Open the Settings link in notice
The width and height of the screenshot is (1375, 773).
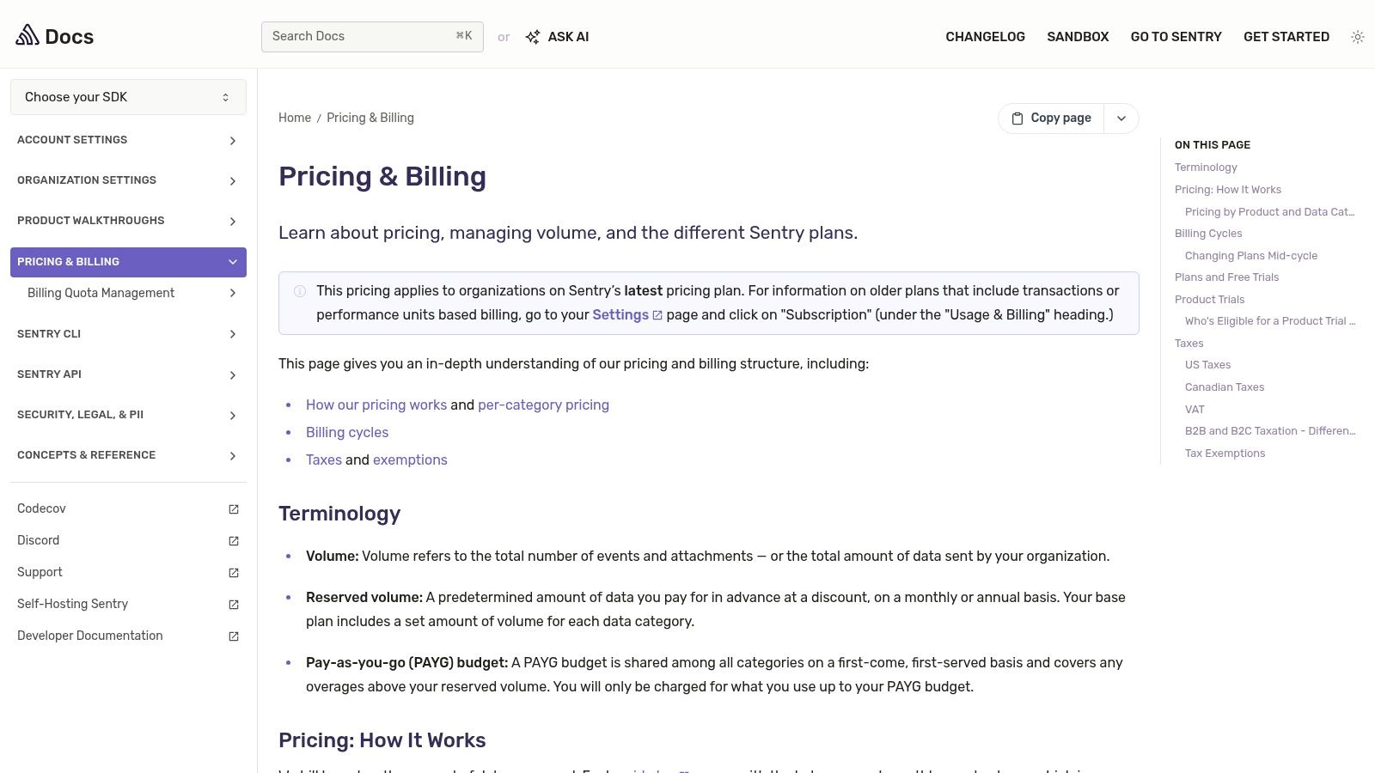[620, 315]
